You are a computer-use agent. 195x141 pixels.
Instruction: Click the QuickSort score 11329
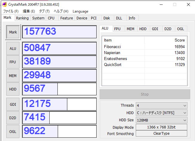pos(180,65)
